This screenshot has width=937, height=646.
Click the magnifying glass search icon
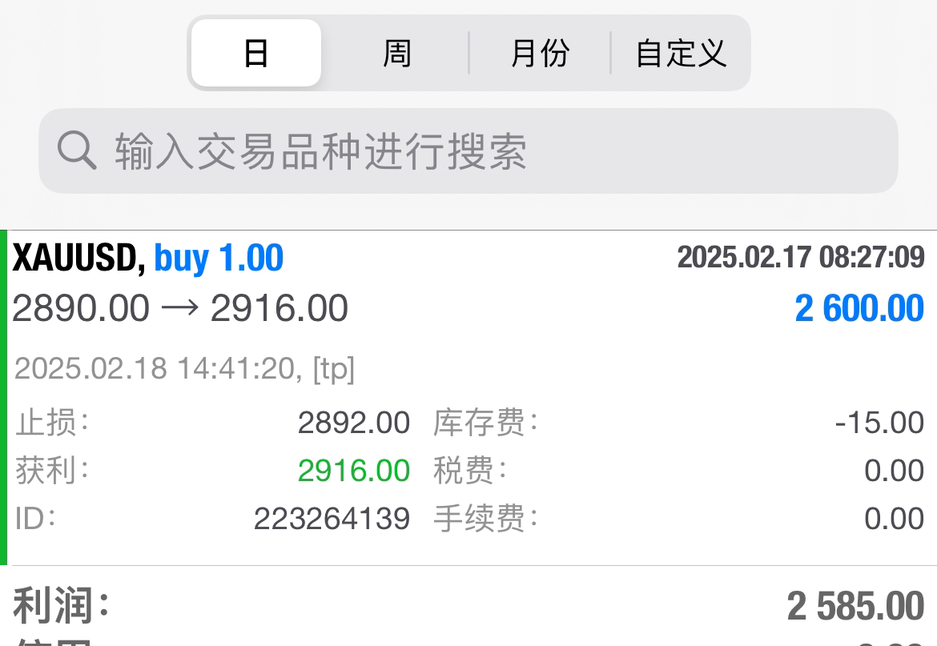pos(77,150)
